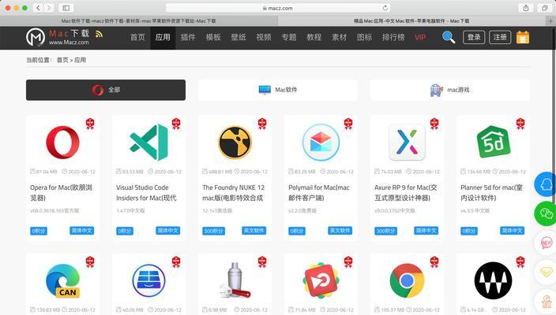Click the magnifier search icon in navbar

point(449,37)
